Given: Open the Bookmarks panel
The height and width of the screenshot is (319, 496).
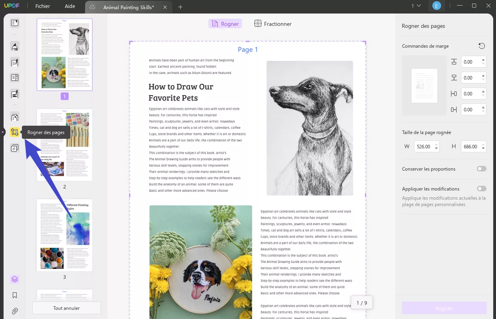Looking at the screenshot, I should pos(15,295).
